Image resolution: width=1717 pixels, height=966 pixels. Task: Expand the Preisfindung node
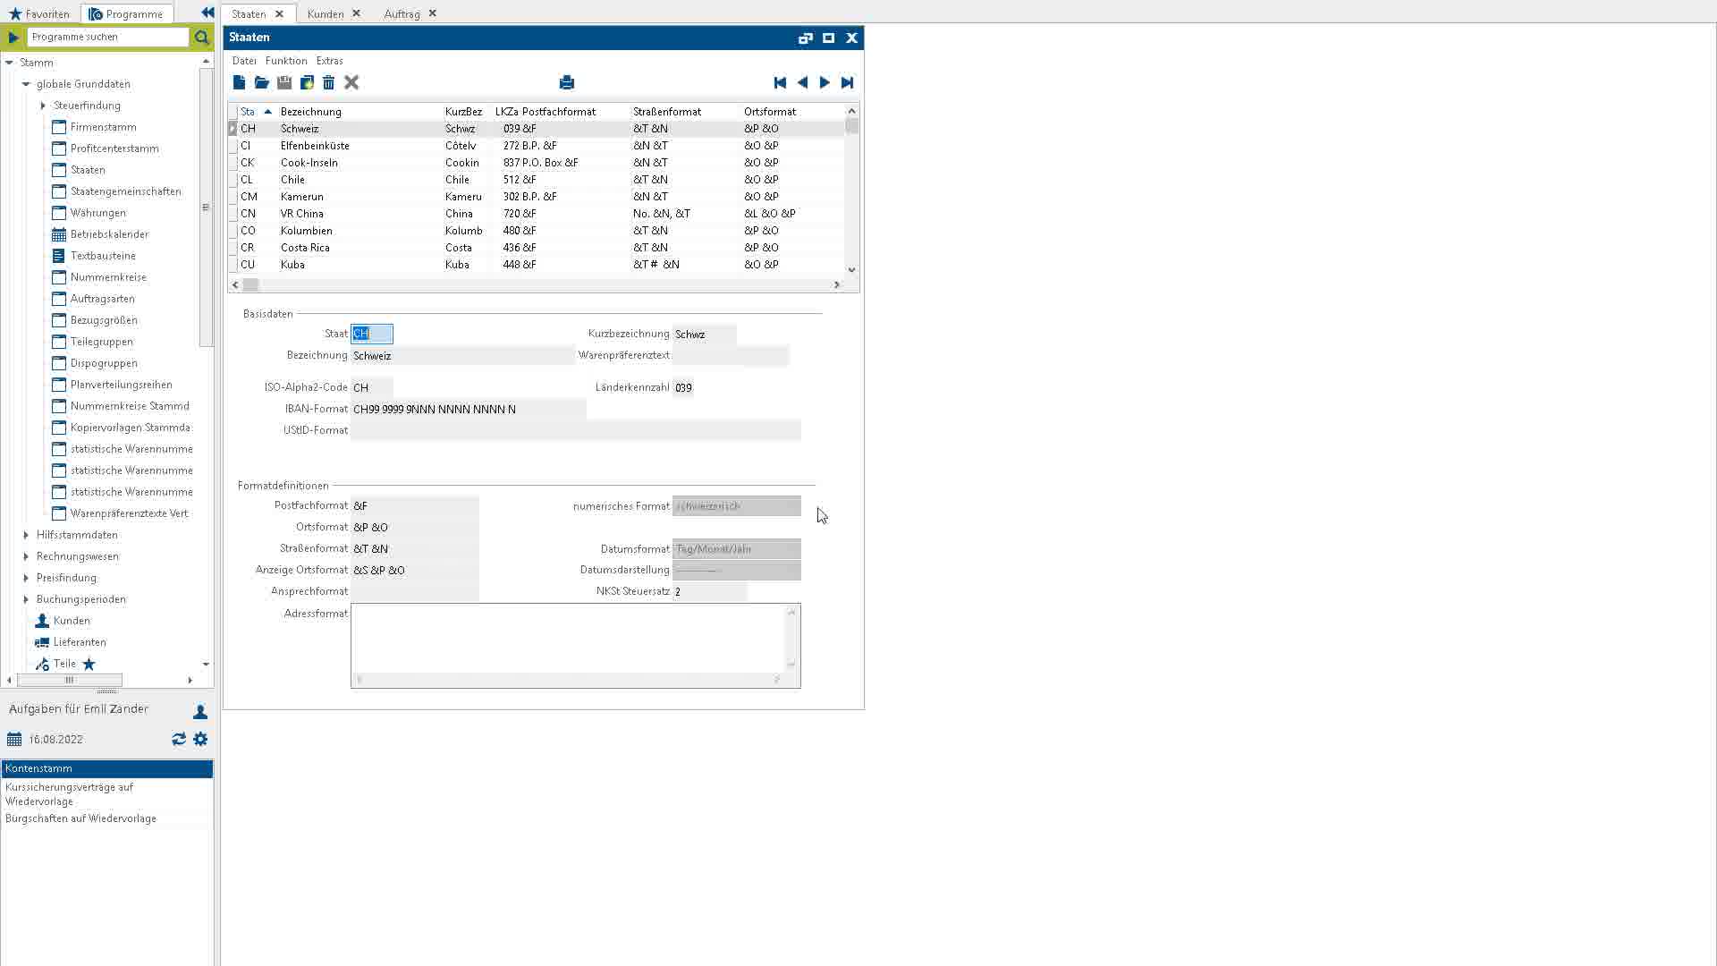click(26, 578)
